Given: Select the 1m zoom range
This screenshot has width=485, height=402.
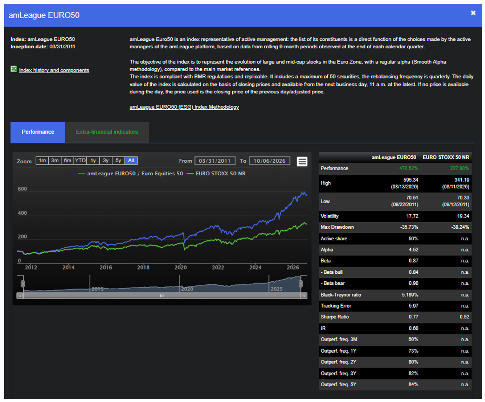Looking at the screenshot, I should click(x=42, y=160).
